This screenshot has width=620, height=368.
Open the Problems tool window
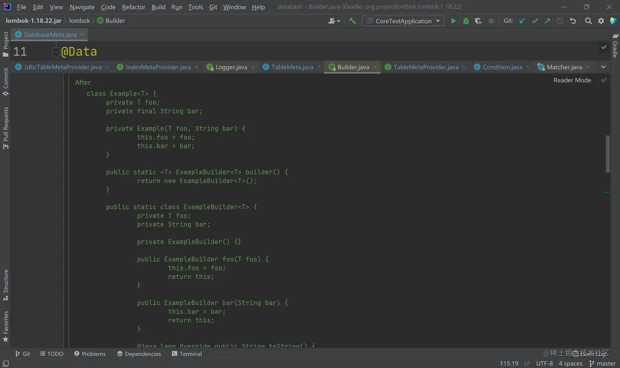[90, 354]
